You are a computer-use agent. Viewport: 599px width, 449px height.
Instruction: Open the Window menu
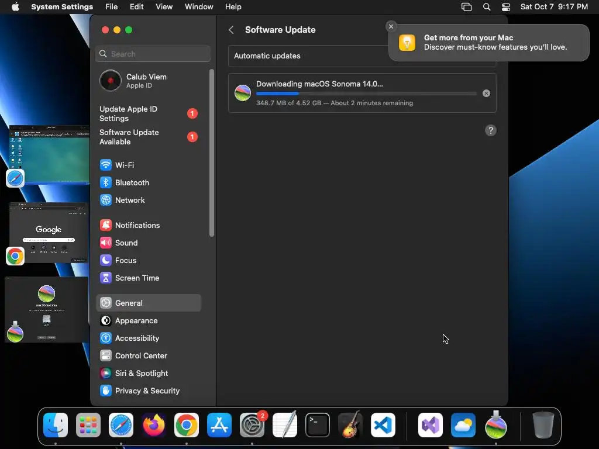(199, 7)
